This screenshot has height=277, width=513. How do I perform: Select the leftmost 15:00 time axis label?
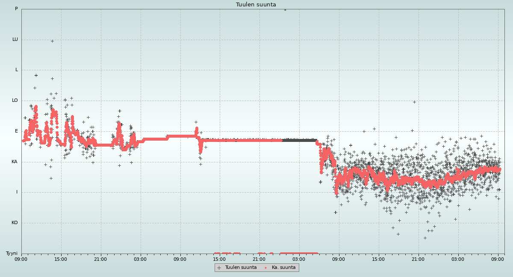tap(61, 259)
